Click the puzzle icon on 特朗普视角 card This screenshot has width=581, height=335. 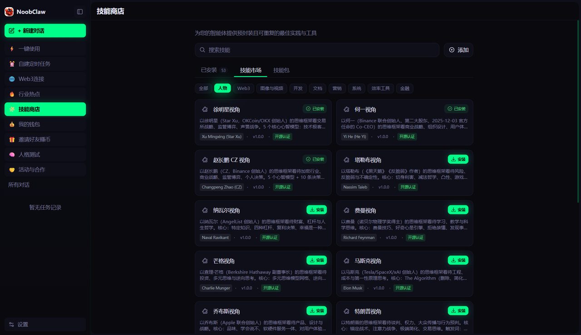346,311
